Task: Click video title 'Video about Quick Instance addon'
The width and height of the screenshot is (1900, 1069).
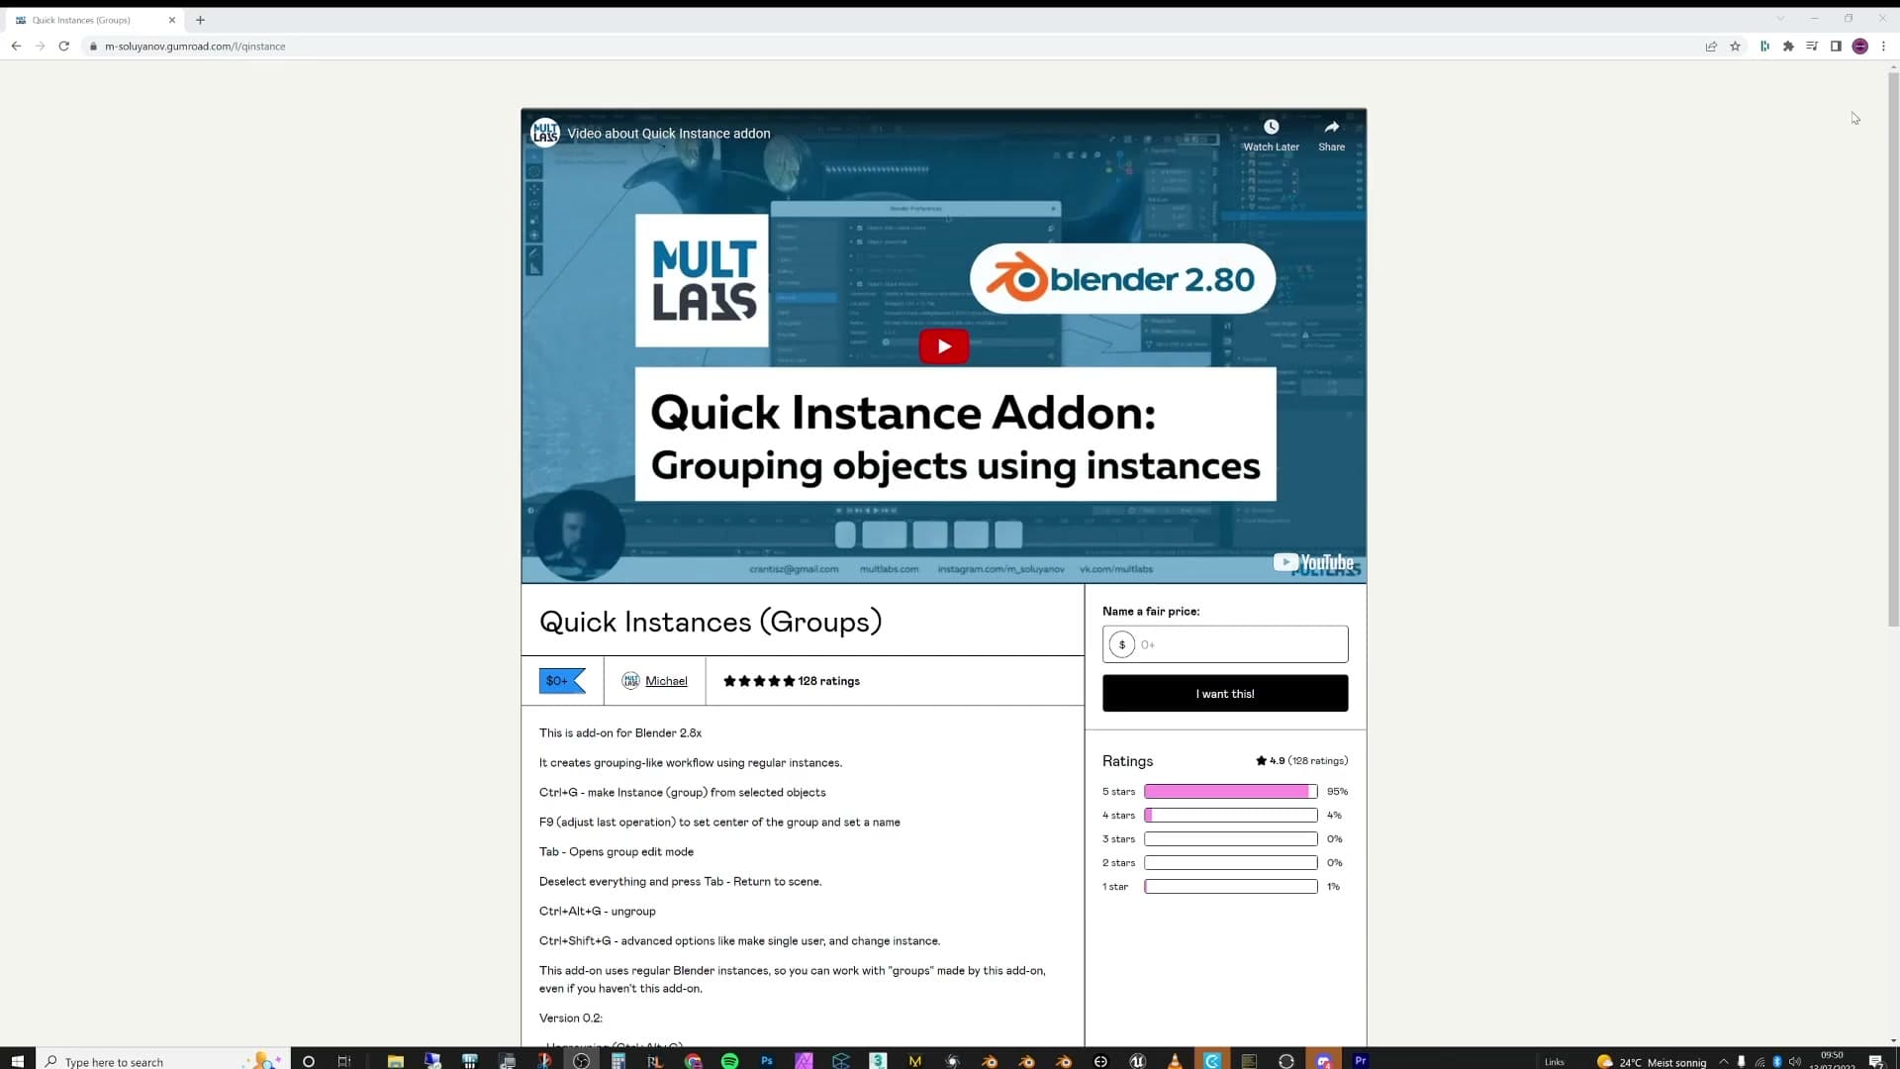Action: (x=668, y=133)
